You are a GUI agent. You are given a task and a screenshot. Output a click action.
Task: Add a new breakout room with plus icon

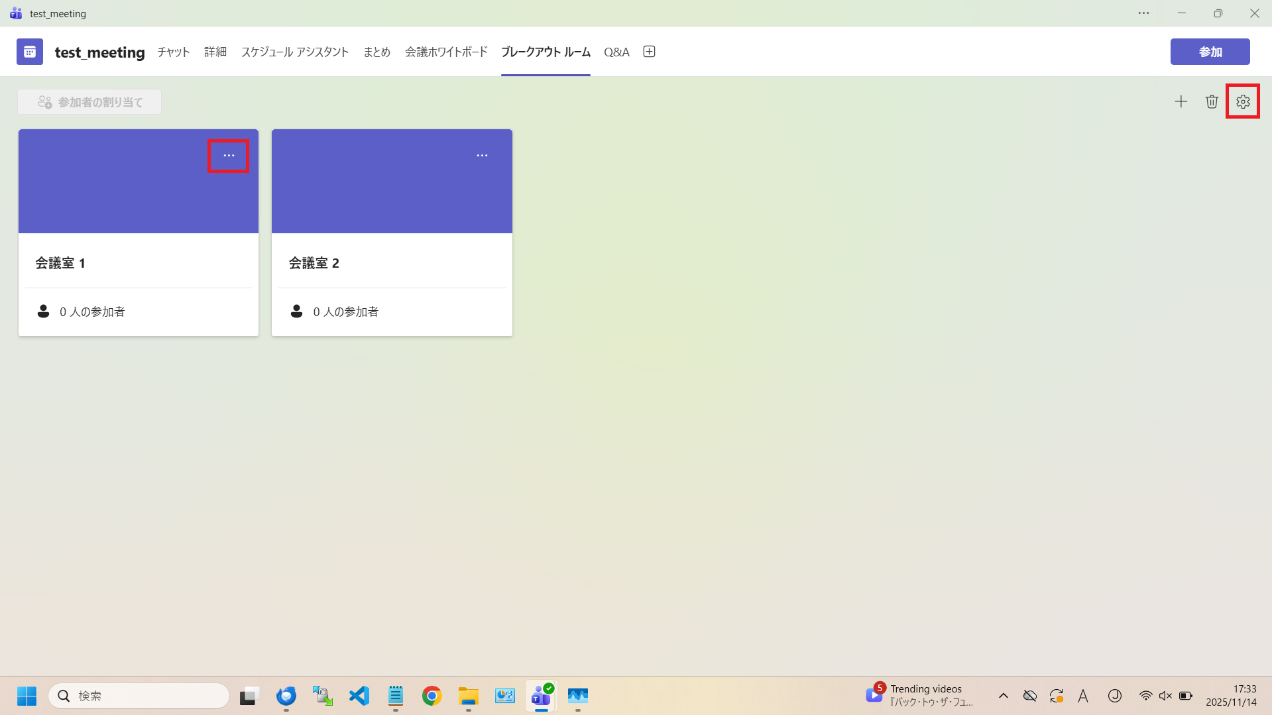tap(1181, 102)
